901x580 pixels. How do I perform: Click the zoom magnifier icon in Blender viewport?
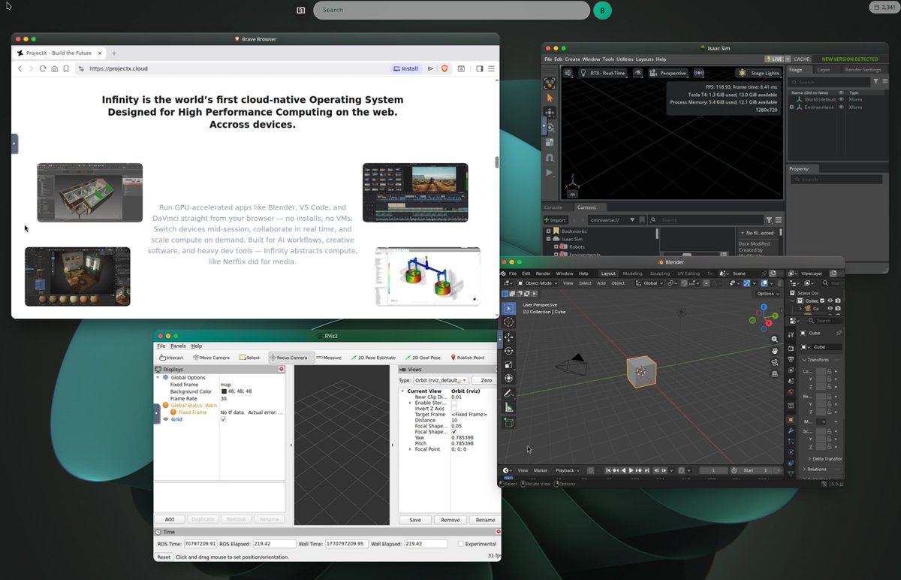775,339
